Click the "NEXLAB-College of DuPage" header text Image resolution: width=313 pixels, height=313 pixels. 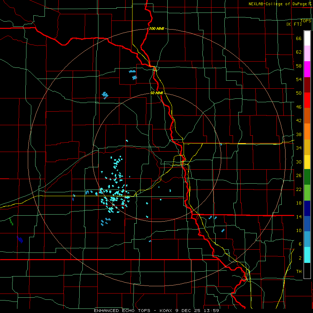pos(278,4)
